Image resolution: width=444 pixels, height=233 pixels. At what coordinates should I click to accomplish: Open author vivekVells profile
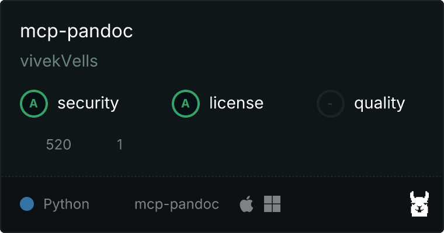(59, 61)
